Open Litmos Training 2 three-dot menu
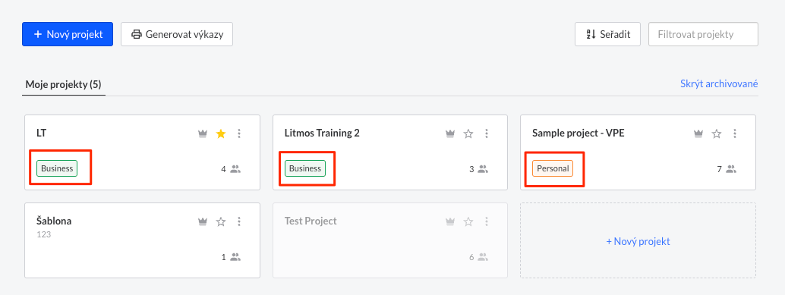 pyautogui.click(x=486, y=133)
